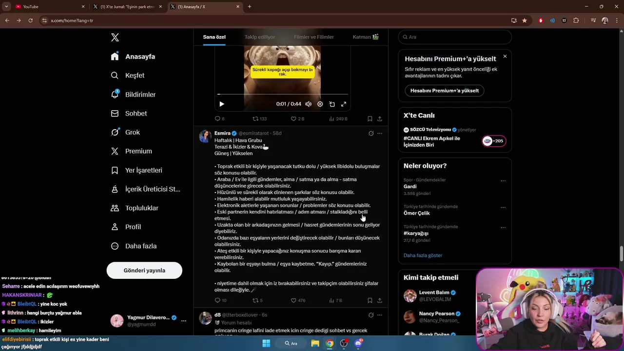The height and width of the screenshot is (351, 624).
Task: Open Grok action on d8's post
Action: pyautogui.click(x=371, y=315)
